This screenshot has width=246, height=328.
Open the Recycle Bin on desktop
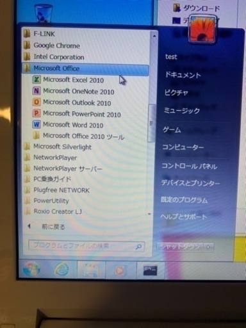44,13
